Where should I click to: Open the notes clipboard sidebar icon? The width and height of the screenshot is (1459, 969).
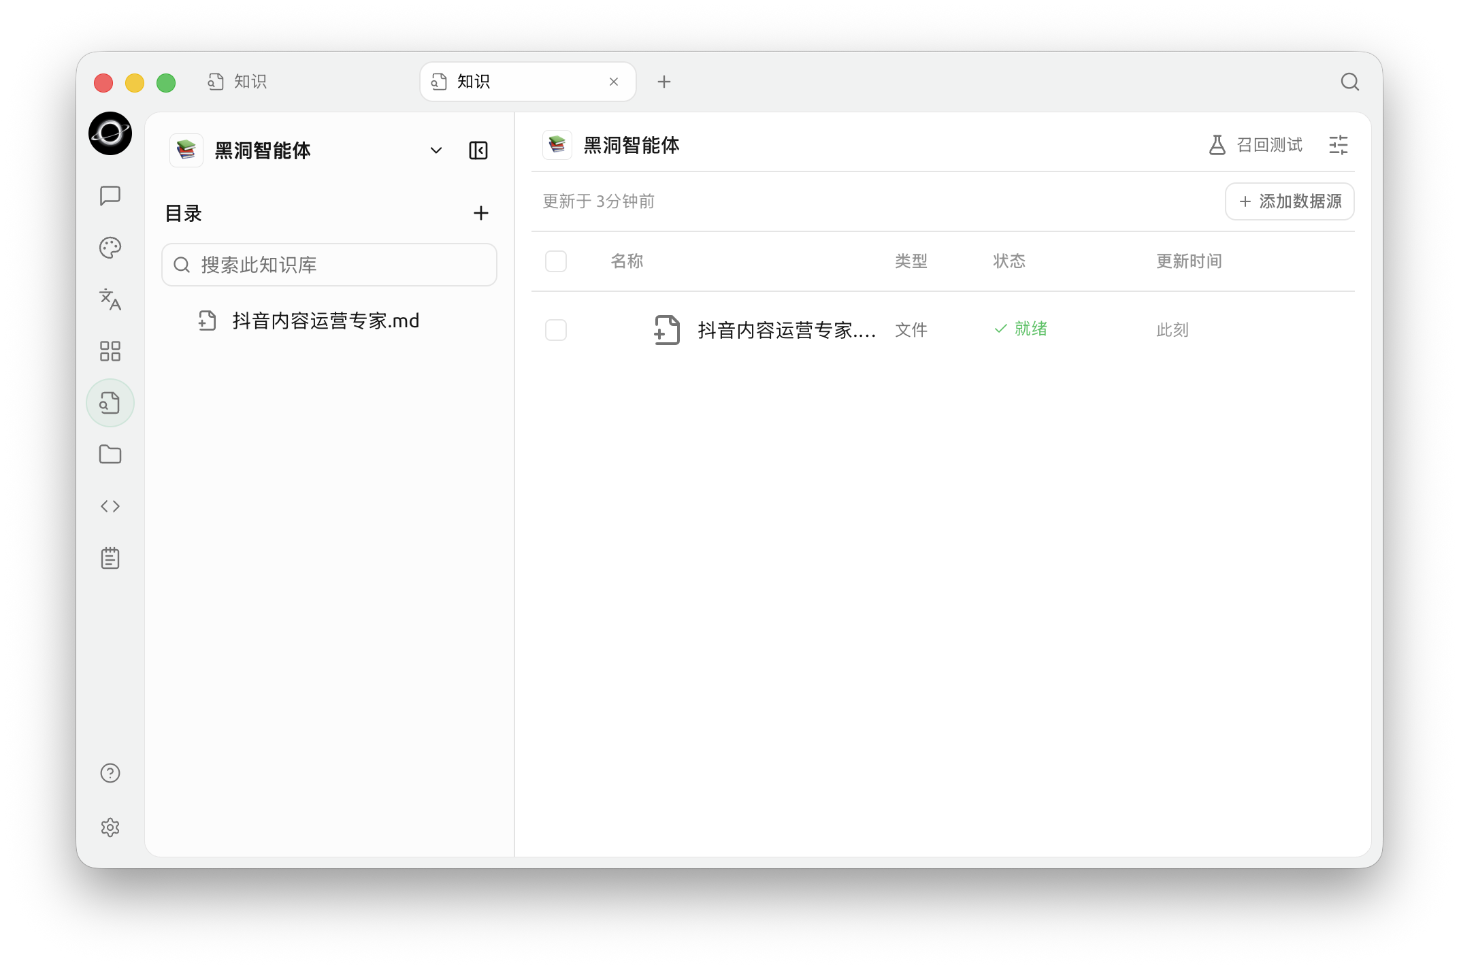tap(110, 558)
